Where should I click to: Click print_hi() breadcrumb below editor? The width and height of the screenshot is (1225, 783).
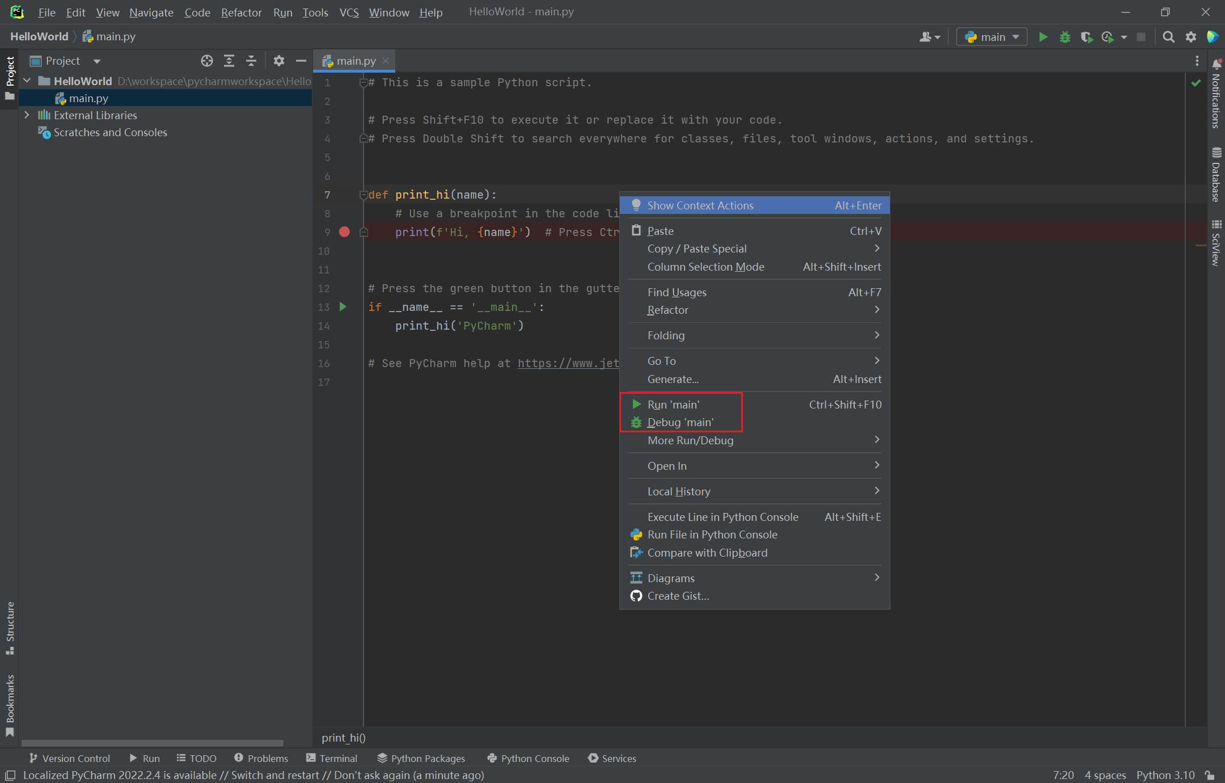click(x=344, y=738)
